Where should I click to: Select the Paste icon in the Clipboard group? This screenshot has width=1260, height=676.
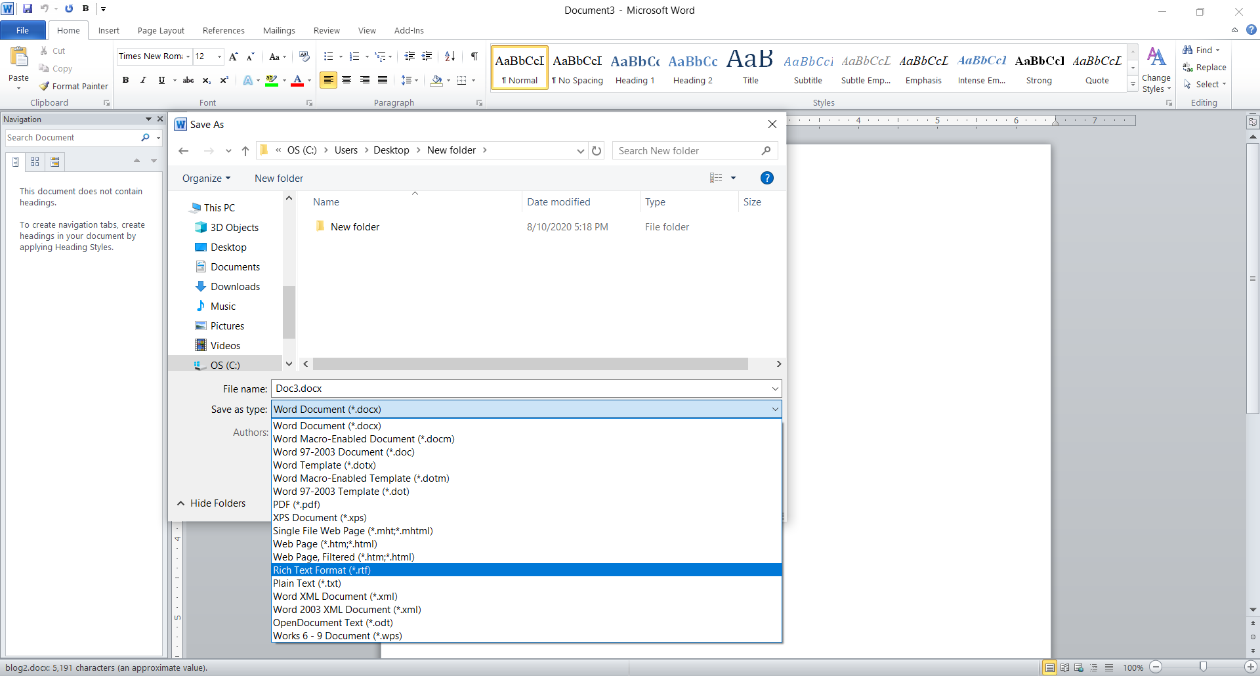[18, 64]
